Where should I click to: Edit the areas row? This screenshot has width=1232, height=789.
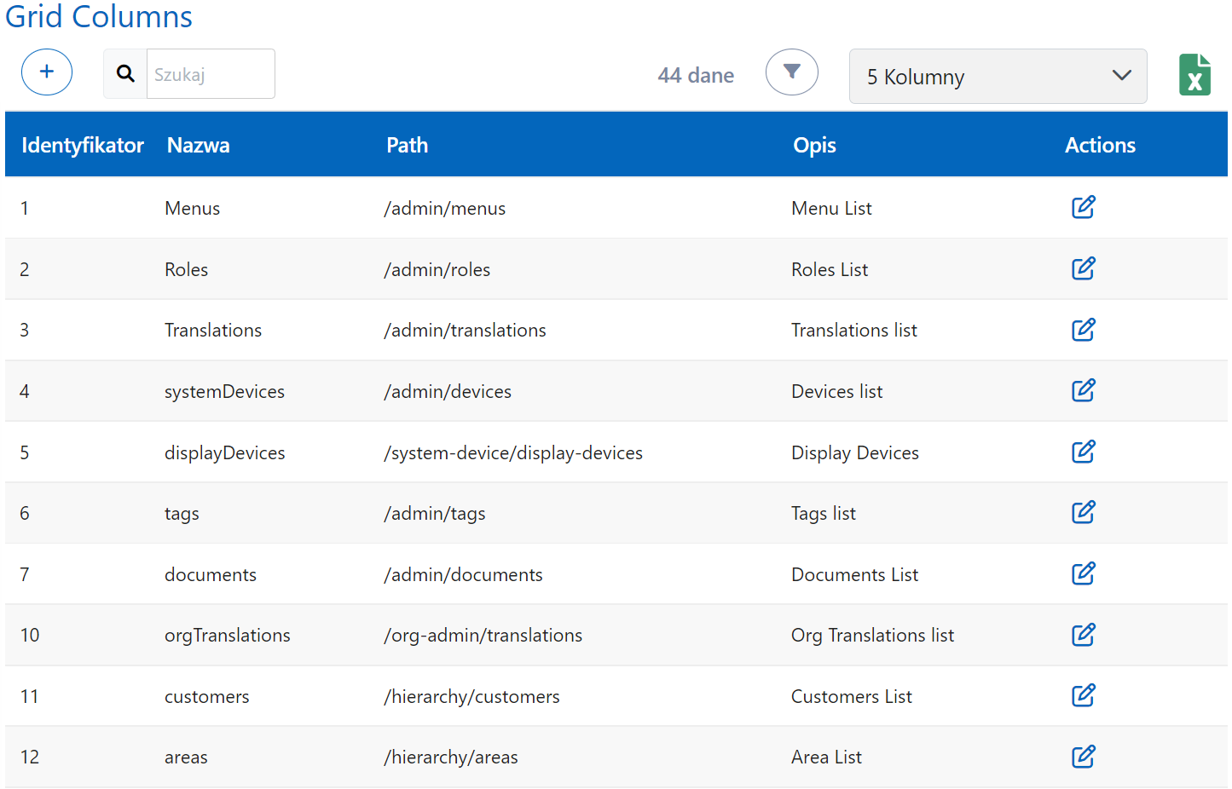[x=1083, y=757]
